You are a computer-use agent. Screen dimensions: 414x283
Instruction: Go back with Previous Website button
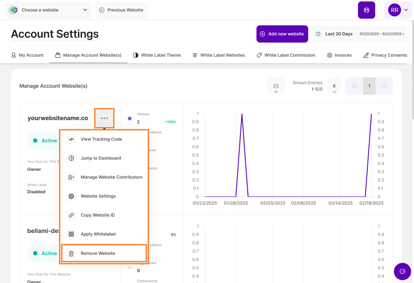(121, 10)
